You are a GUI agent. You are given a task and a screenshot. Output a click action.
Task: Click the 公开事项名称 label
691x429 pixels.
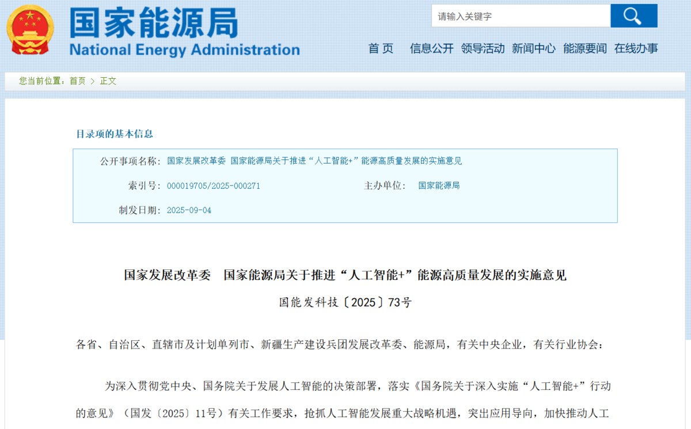point(131,161)
